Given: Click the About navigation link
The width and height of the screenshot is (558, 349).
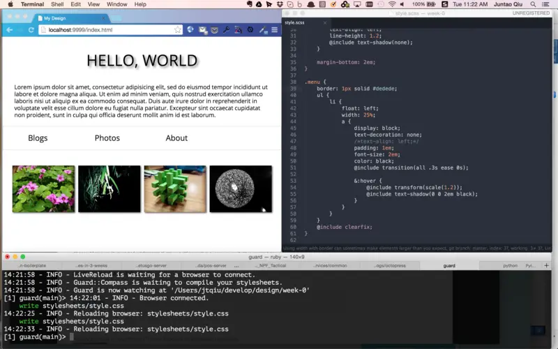Looking at the screenshot, I should pos(176,138).
